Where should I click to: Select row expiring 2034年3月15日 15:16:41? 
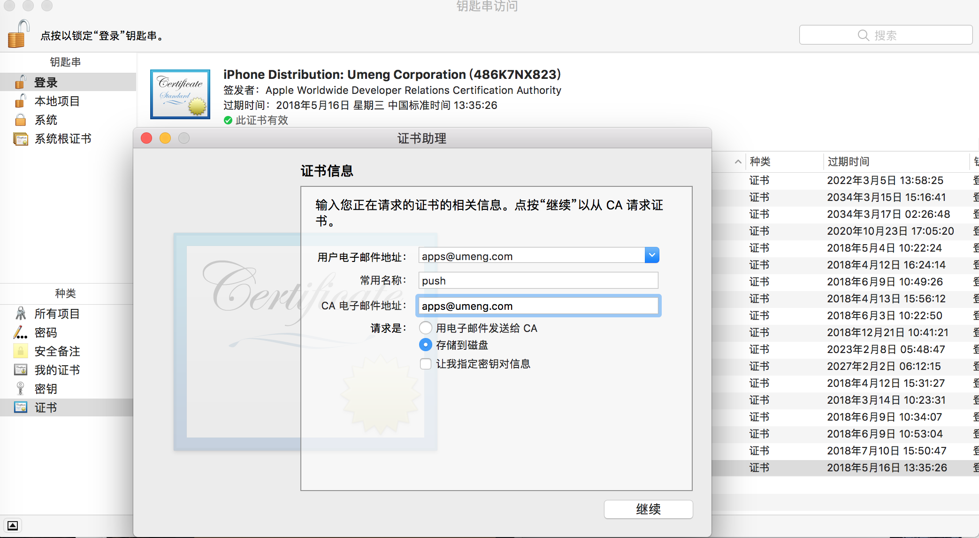click(845, 197)
